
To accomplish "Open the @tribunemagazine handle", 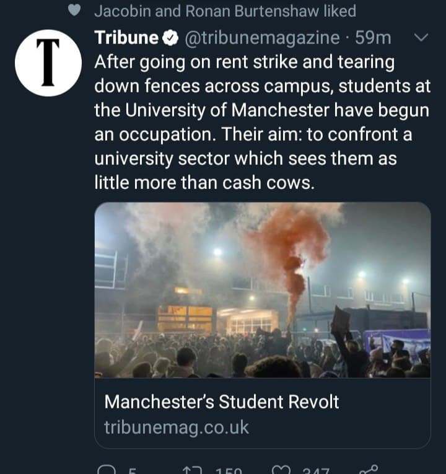I will 261,38.
